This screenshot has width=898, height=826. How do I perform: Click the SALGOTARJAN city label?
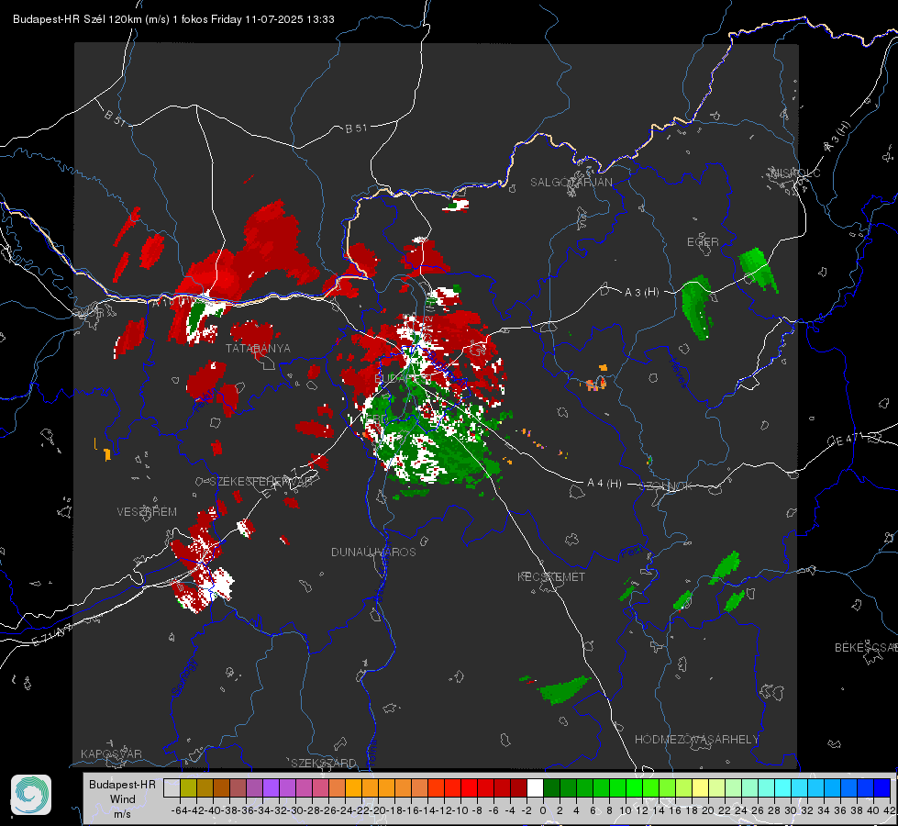(x=571, y=183)
